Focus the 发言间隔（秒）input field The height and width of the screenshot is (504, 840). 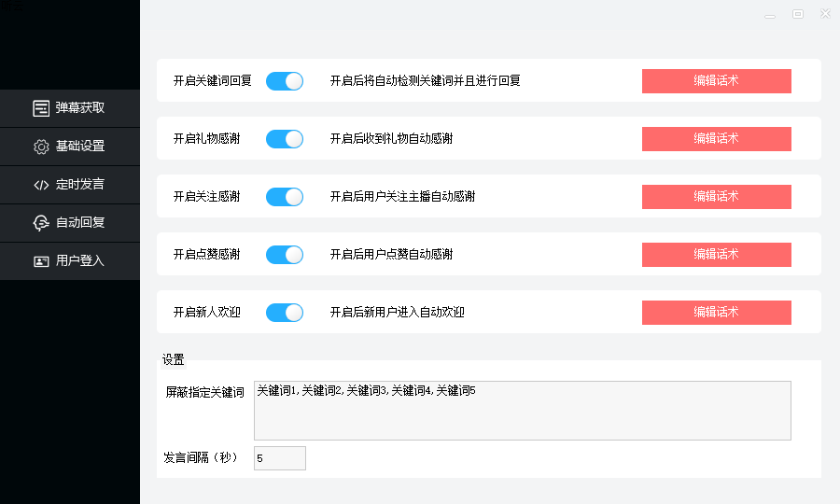tap(279, 458)
